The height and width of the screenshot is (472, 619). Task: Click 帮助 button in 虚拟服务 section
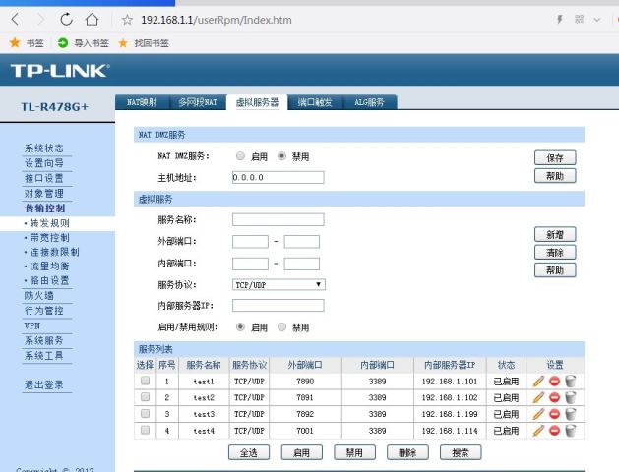(555, 270)
